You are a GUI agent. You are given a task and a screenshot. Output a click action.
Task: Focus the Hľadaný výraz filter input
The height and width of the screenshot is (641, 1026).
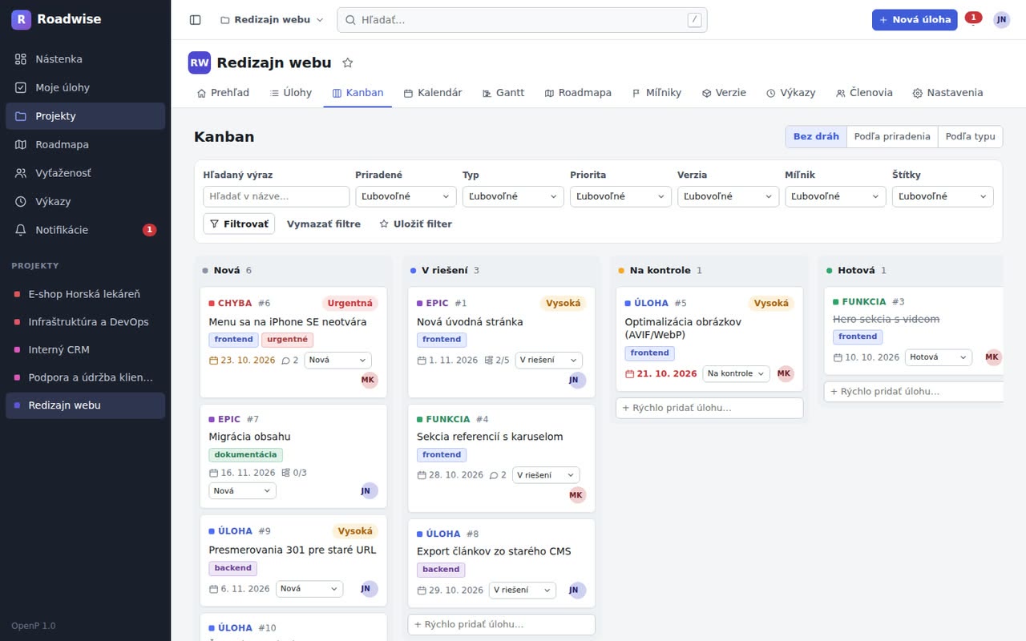pos(277,196)
